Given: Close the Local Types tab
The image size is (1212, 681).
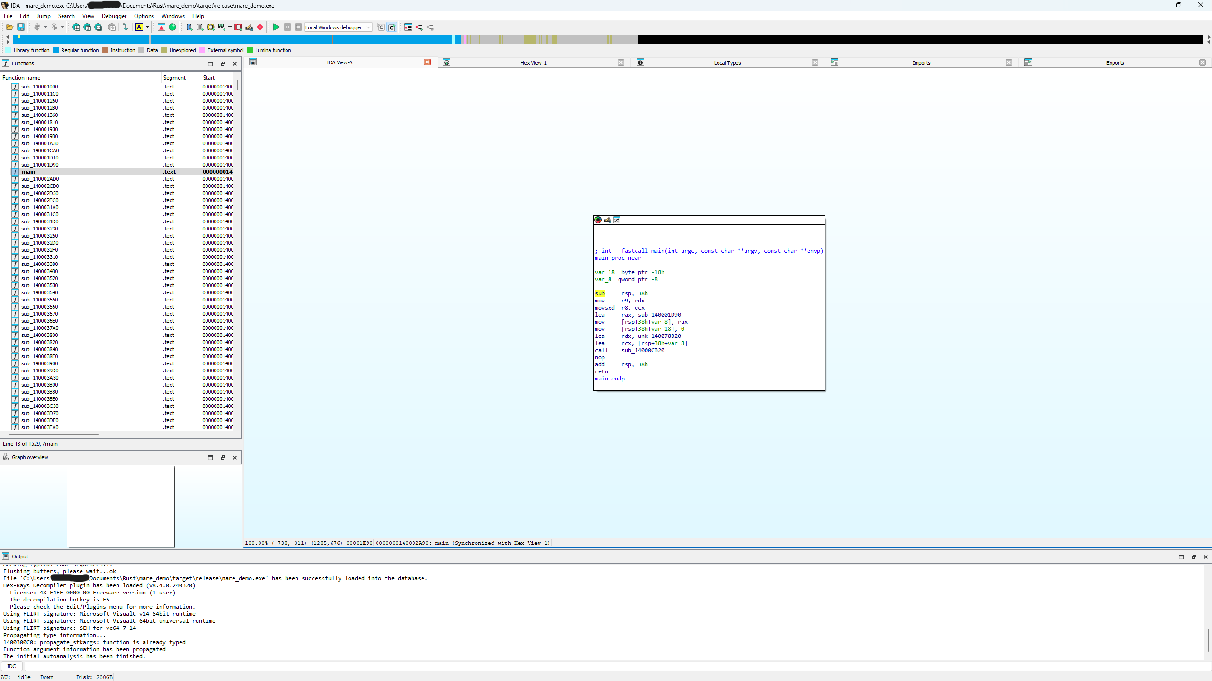Looking at the screenshot, I should click(815, 62).
